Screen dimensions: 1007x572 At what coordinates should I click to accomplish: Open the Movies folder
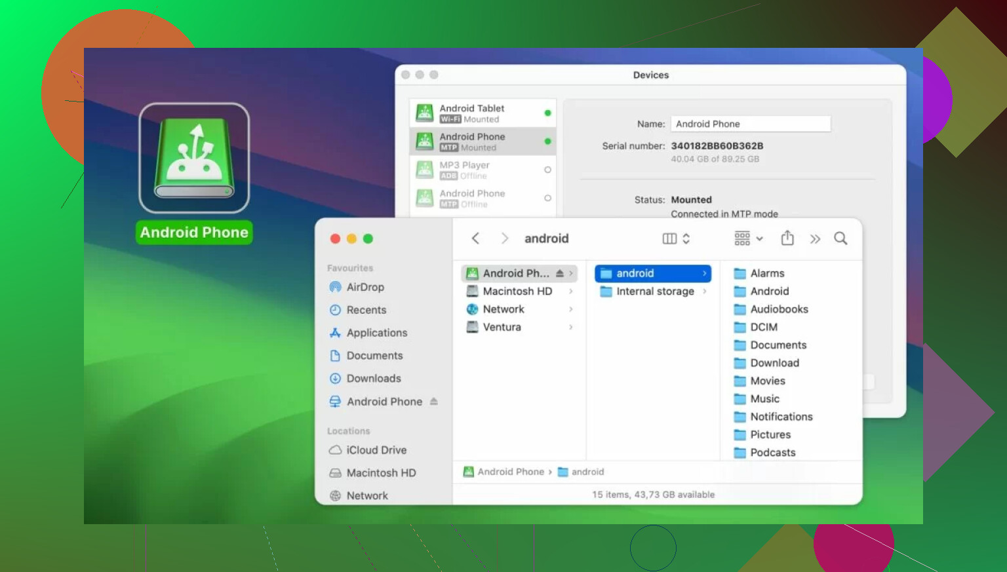click(759, 381)
